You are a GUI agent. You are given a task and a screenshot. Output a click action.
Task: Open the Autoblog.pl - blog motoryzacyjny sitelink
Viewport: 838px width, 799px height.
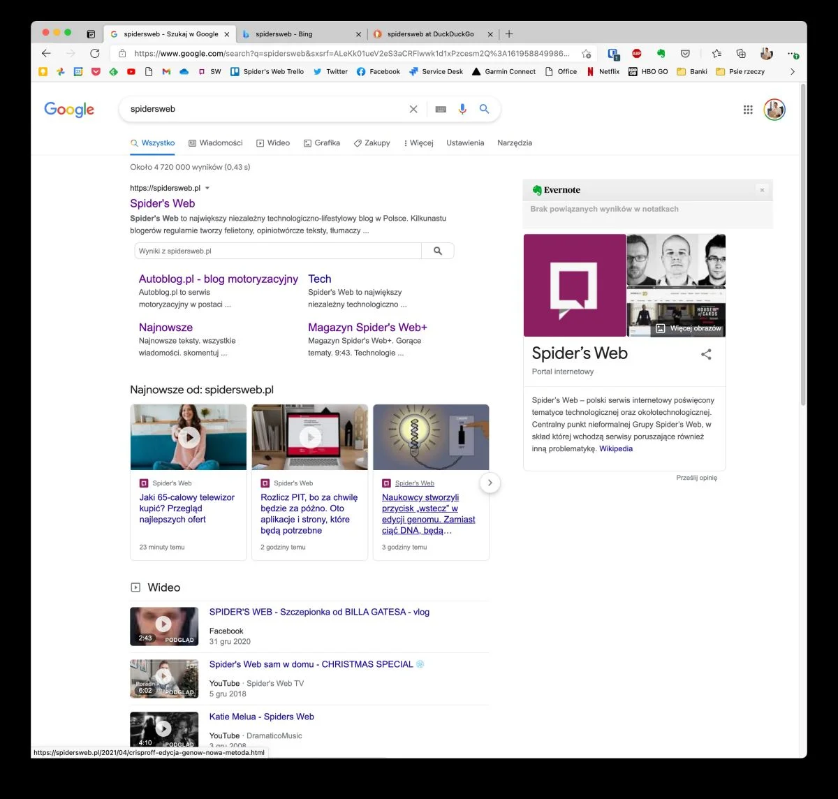219,279
